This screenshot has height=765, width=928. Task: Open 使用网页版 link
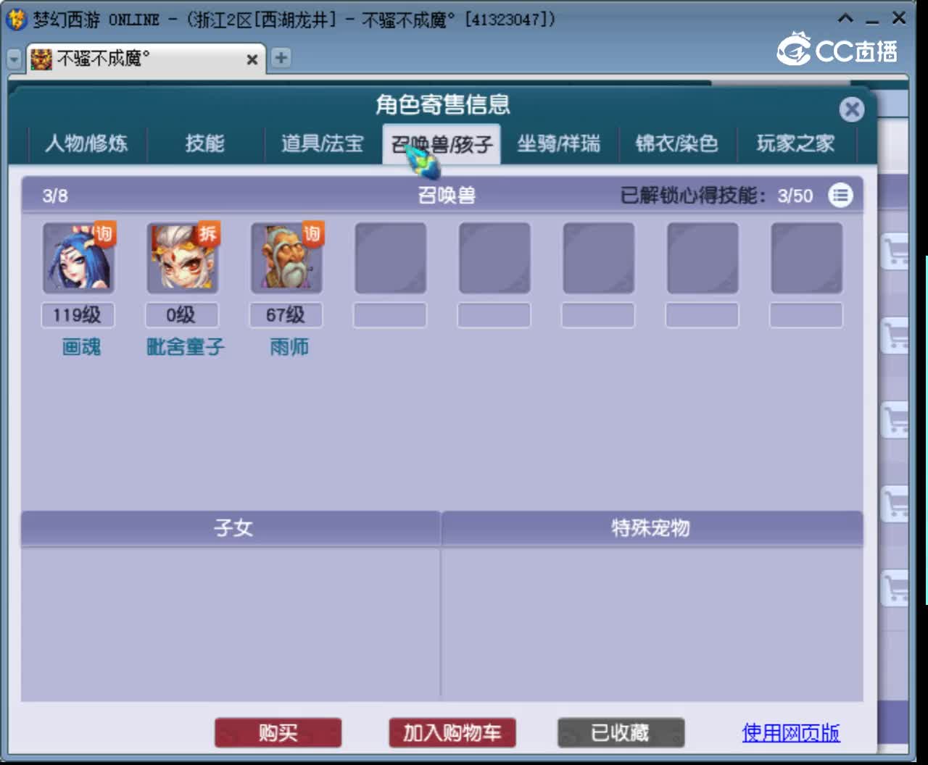click(x=791, y=732)
